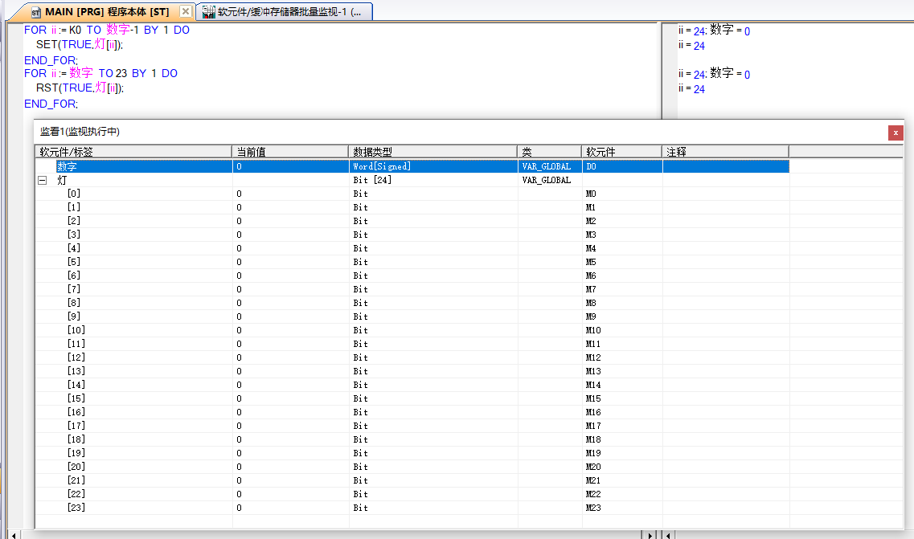Select array element [12] row
This screenshot has height=539, width=914.
click(x=76, y=357)
